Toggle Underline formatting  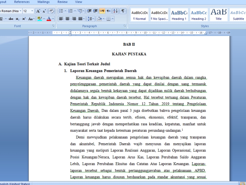pos(2,18)
